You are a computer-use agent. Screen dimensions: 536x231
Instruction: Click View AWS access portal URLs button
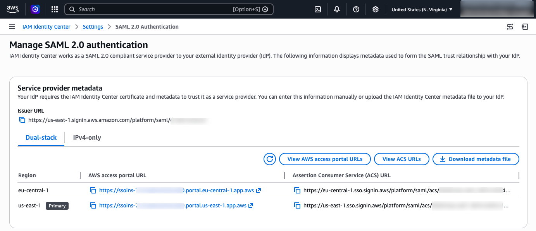(x=325, y=159)
